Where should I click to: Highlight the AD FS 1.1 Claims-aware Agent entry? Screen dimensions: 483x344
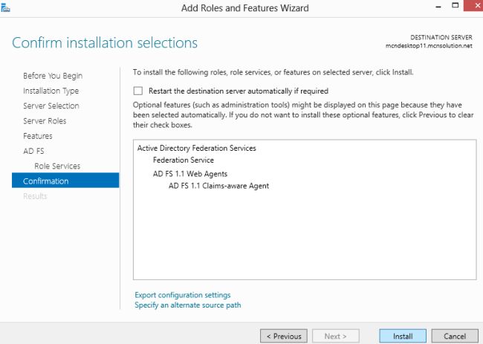(x=218, y=186)
